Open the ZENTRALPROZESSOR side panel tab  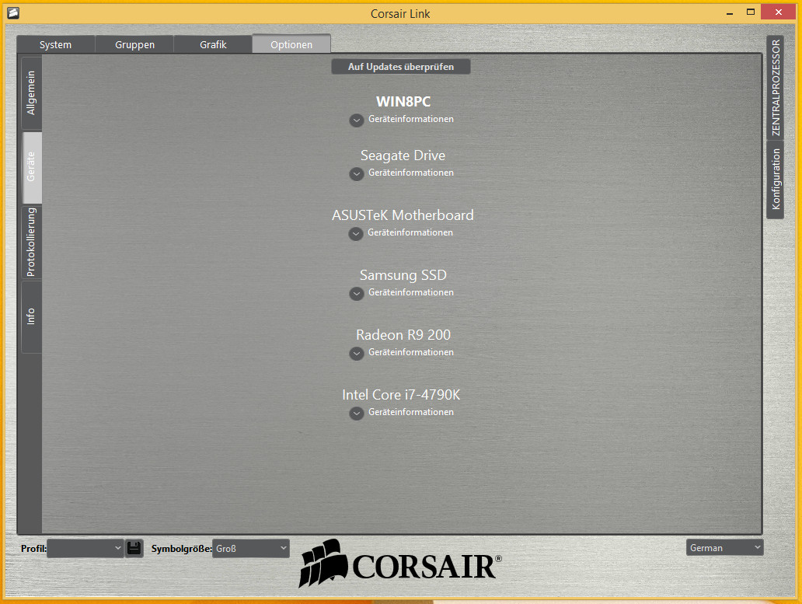click(776, 88)
